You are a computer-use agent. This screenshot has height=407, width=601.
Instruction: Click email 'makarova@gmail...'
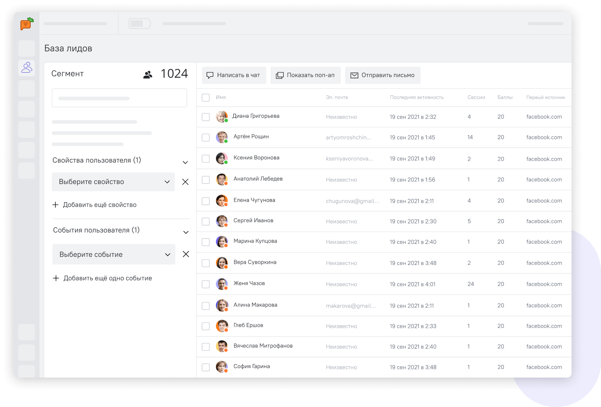pos(351,306)
